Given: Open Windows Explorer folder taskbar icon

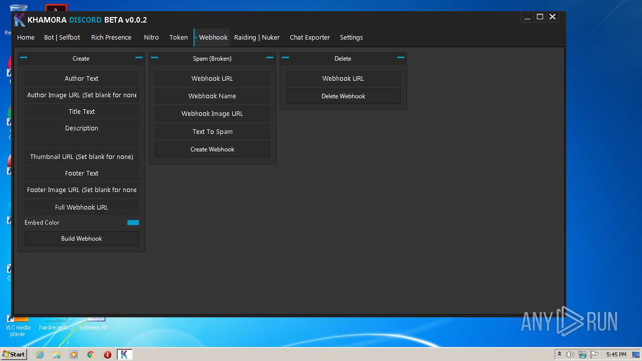Looking at the screenshot, I should (x=57, y=354).
